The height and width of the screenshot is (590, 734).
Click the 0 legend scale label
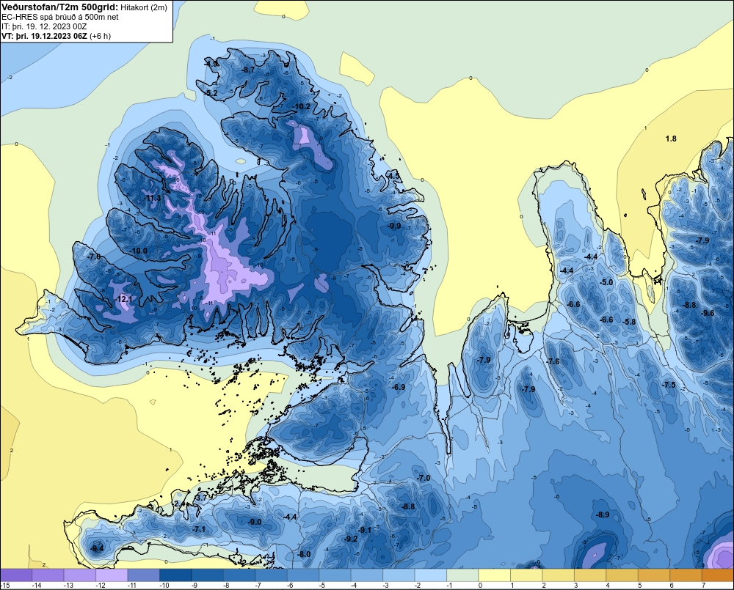coord(480,586)
